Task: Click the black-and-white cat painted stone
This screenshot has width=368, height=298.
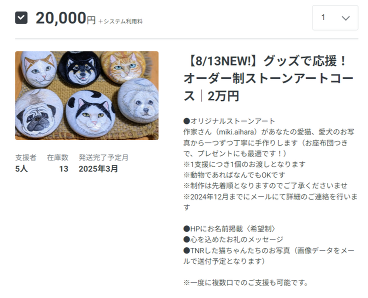Action: 90,113
